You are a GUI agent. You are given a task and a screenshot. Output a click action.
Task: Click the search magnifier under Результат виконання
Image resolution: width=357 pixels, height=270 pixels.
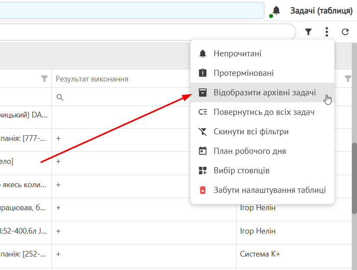(x=60, y=98)
